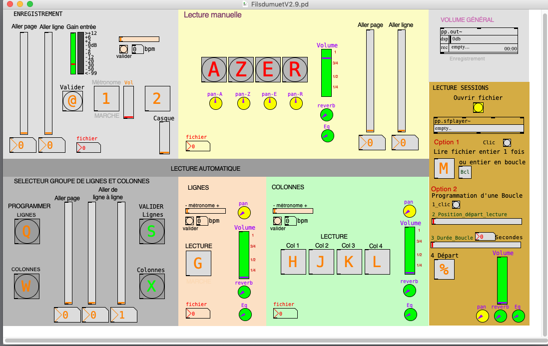The width and height of the screenshot is (548, 346).
Task: Click the bpm number box in Enregistrement
Action: click(138, 49)
